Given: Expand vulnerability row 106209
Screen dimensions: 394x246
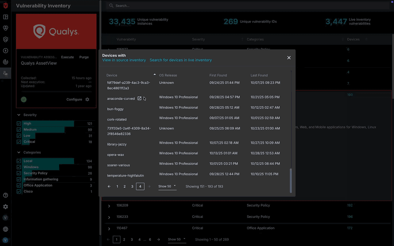Looking at the screenshot, I should (109, 205).
